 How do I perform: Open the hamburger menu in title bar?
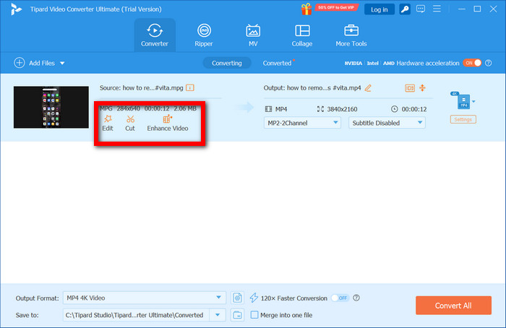pyautogui.click(x=438, y=9)
